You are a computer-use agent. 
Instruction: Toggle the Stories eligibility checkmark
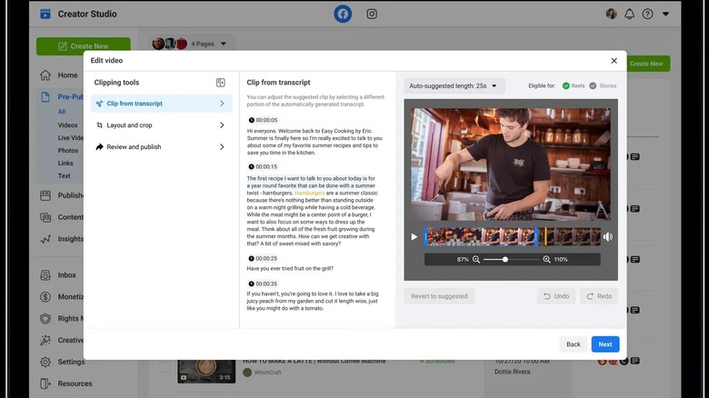click(593, 85)
